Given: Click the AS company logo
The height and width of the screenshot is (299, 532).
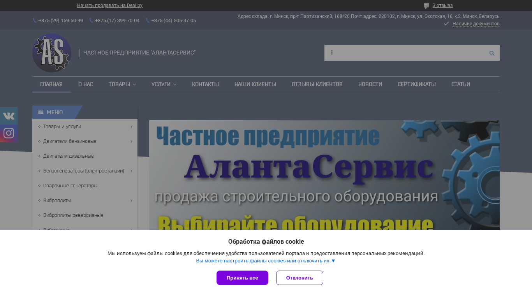Looking at the screenshot, I should [x=52, y=53].
